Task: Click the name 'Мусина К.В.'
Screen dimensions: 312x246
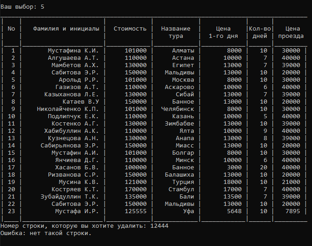Action: pos(79,182)
